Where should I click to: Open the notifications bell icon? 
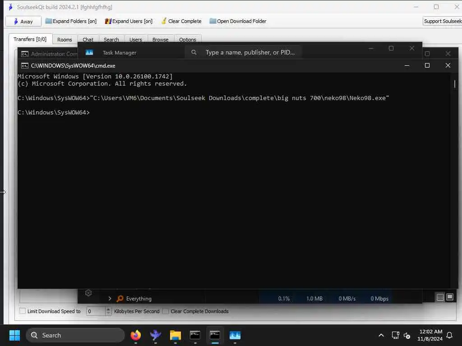[449, 335]
